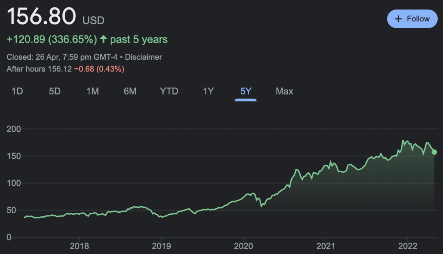This screenshot has height=254, width=443.
Task: Click the 200 y-axis label
Action: pyautogui.click(x=14, y=129)
